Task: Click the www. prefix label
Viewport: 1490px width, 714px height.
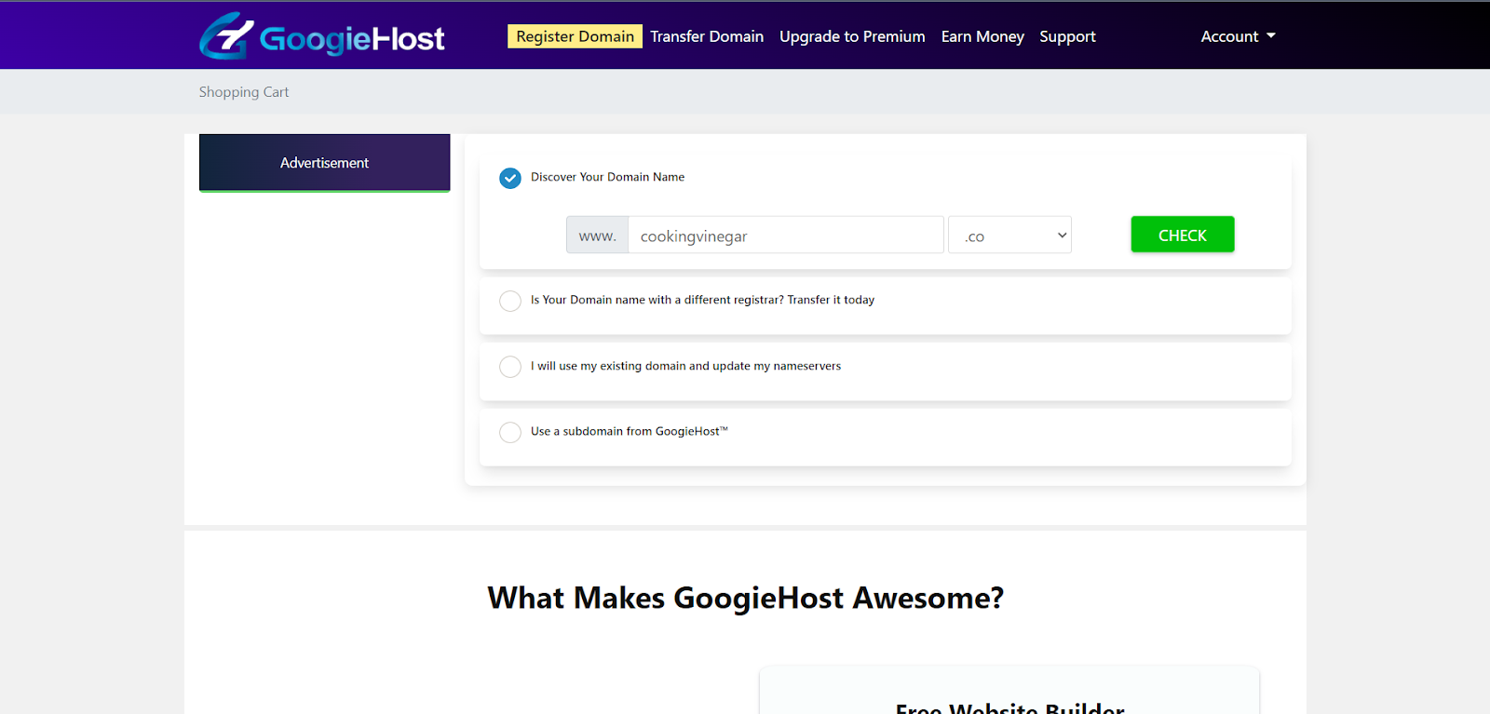Action: 597,236
